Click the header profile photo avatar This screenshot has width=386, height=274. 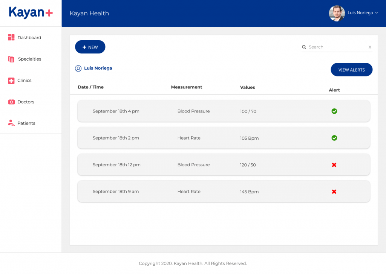pyautogui.click(x=337, y=13)
